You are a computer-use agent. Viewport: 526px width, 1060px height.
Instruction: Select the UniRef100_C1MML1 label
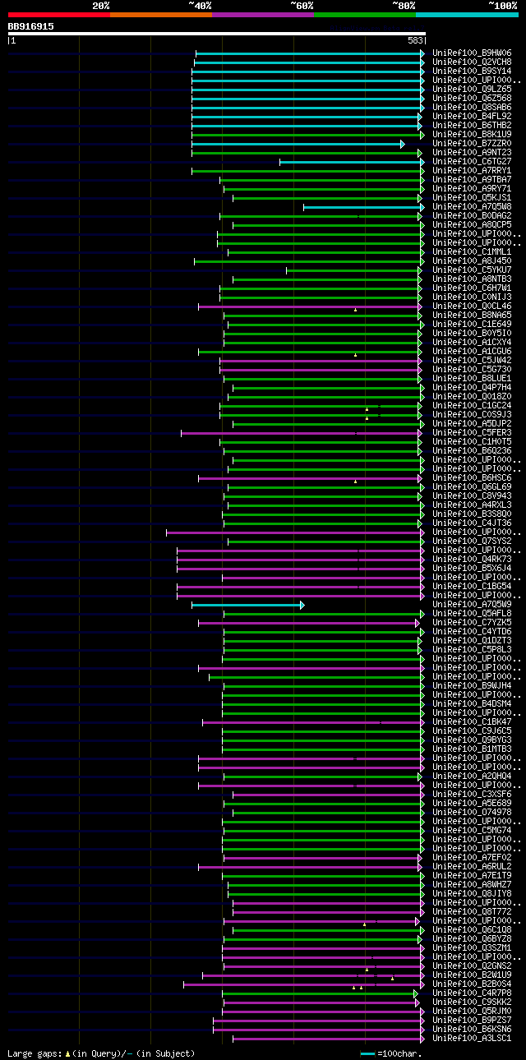(x=471, y=251)
